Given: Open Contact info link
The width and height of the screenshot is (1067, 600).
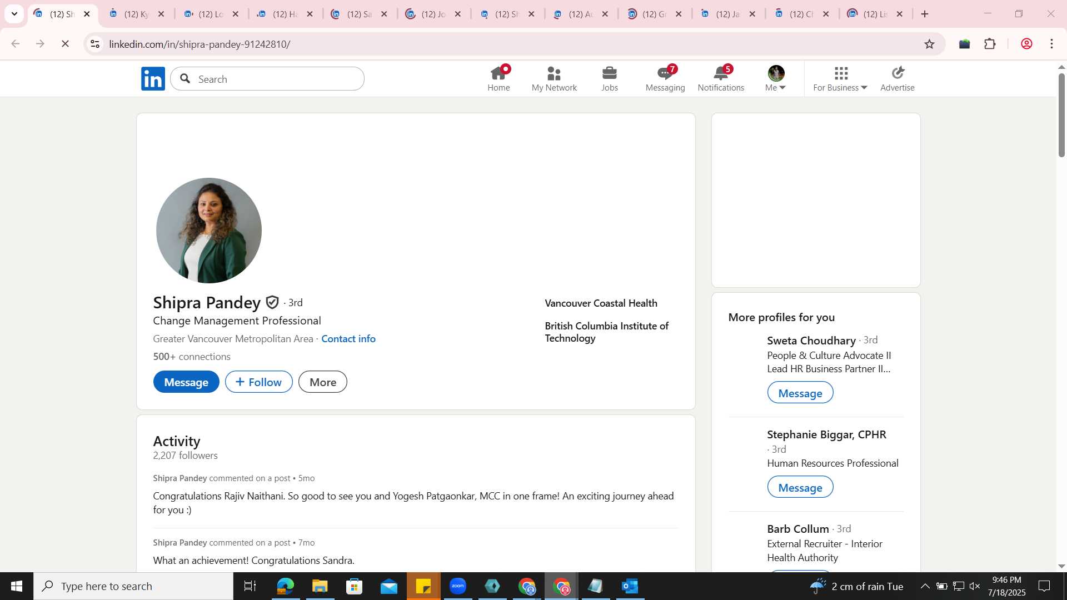Looking at the screenshot, I should pyautogui.click(x=348, y=339).
